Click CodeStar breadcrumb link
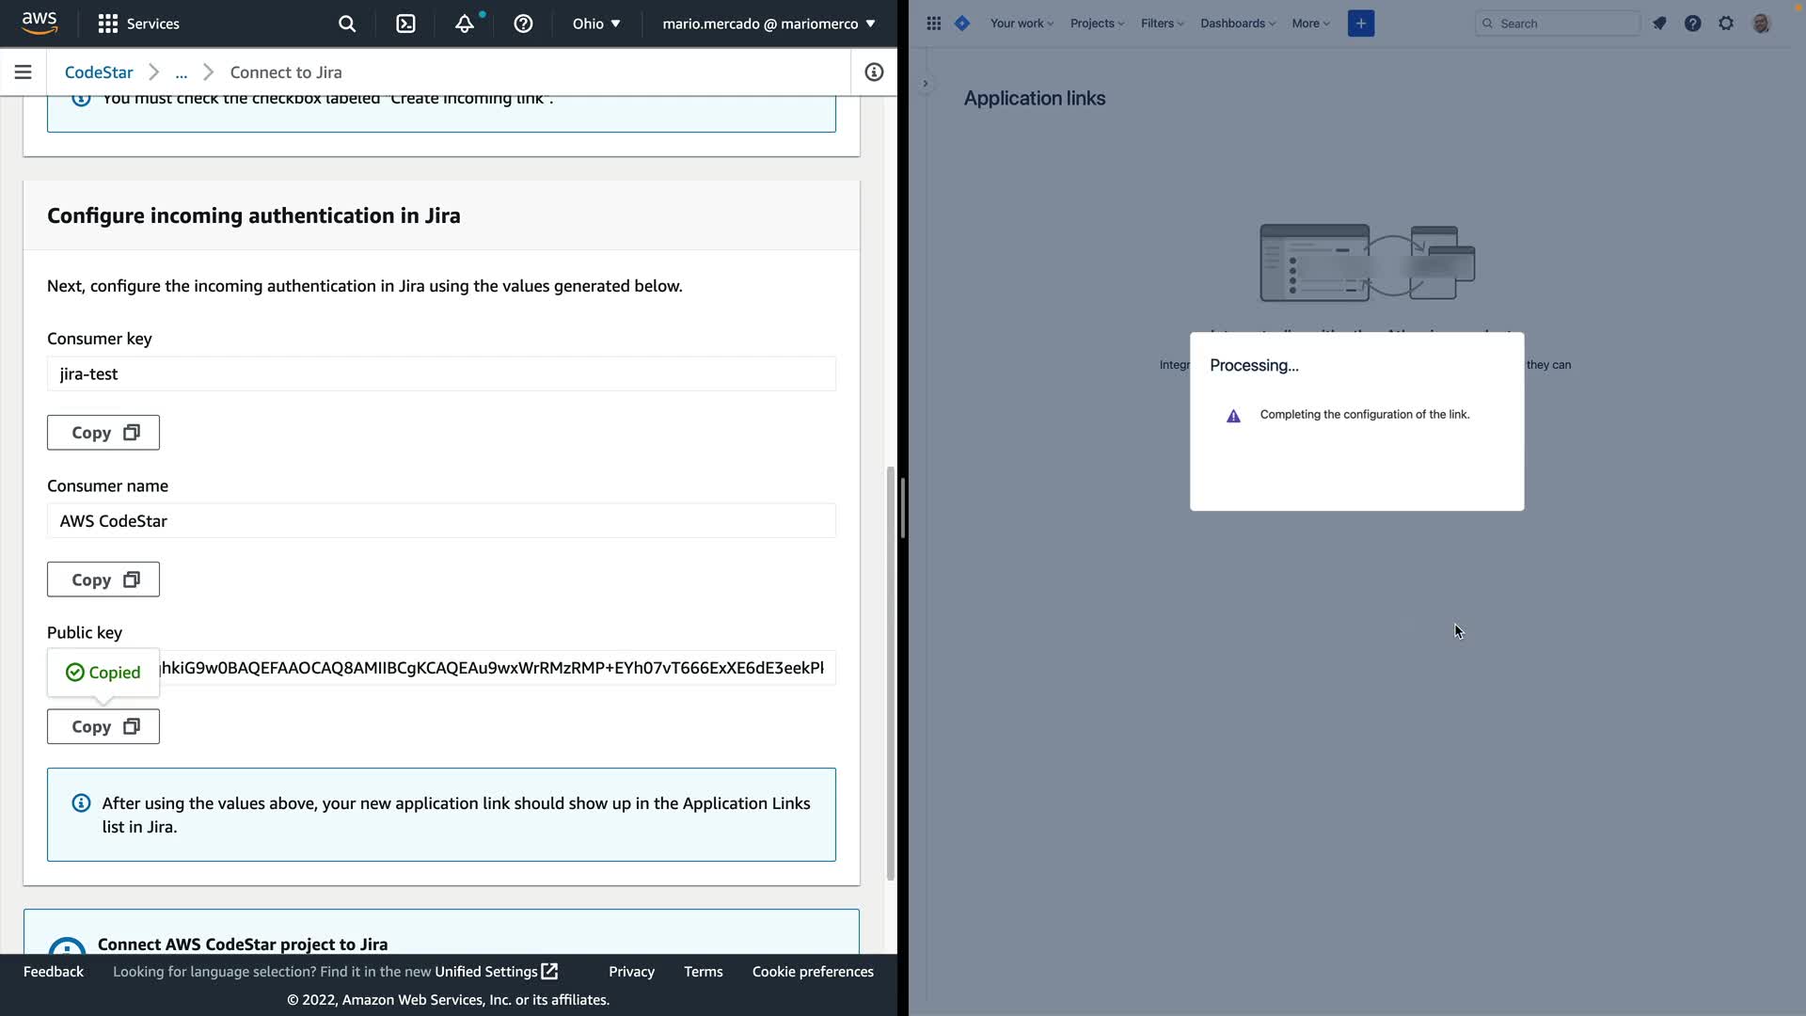The height and width of the screenshot is (1016, 1806). (99, 72)
